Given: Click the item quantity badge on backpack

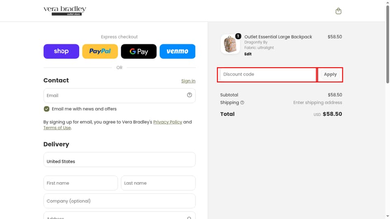Looking at the screenshot, I should [x=238, y=36].
